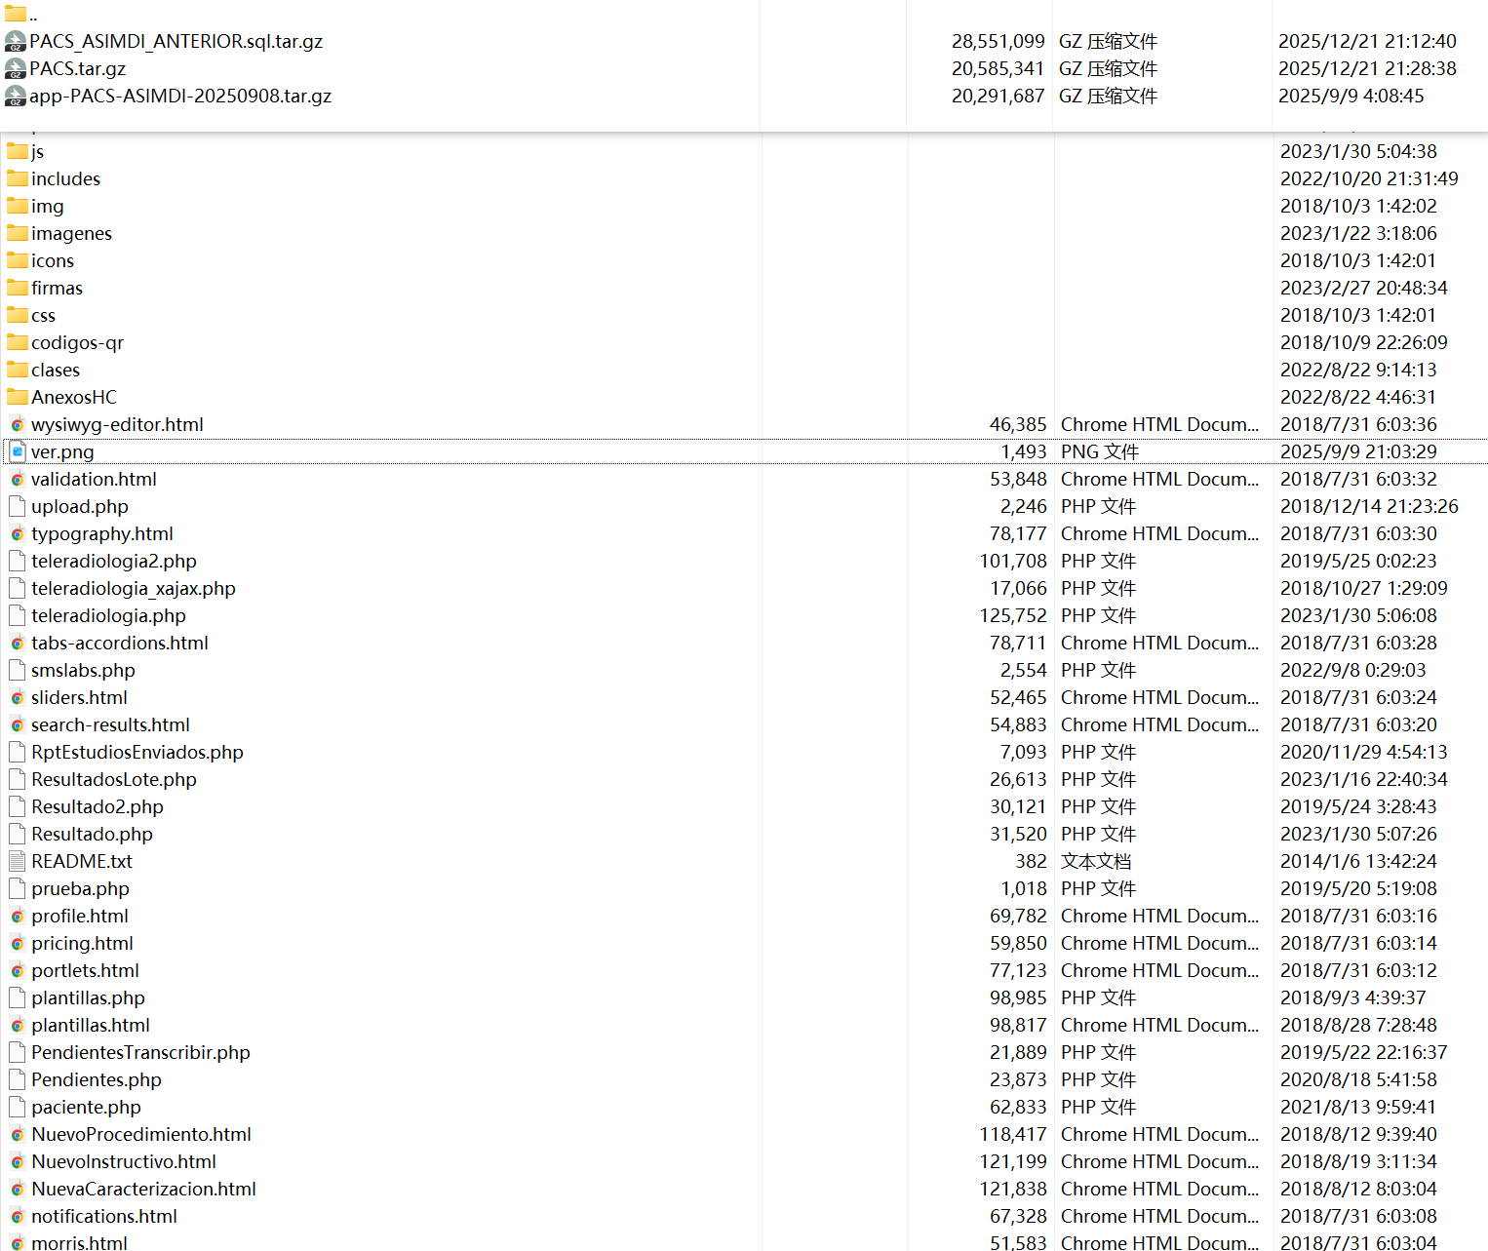This screenshot has height=1251, width=1488.
Task: Click the PendientesTranscribir.php file name
Action: point(140,1052)
